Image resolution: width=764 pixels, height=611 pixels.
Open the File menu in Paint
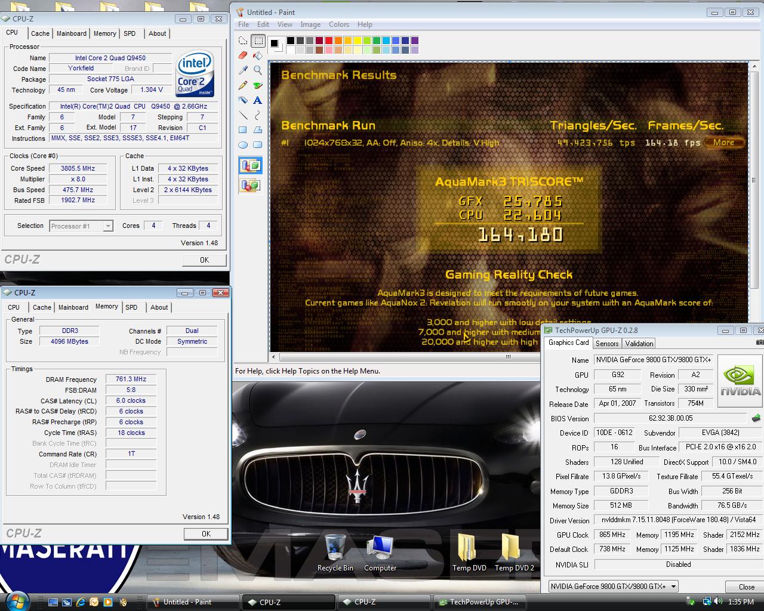point(244,24)
